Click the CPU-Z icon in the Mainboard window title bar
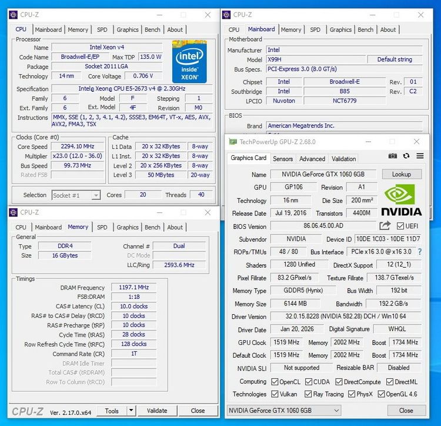Viewport: 441px width, 426px height. (226, 15)
